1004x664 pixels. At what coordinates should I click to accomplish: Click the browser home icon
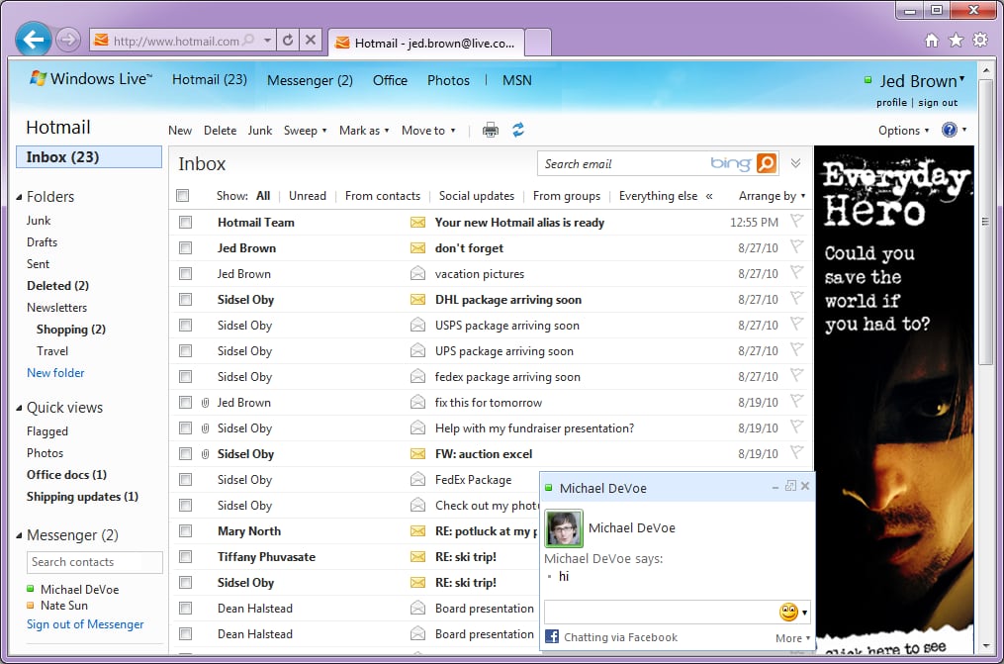click(931, 39)
